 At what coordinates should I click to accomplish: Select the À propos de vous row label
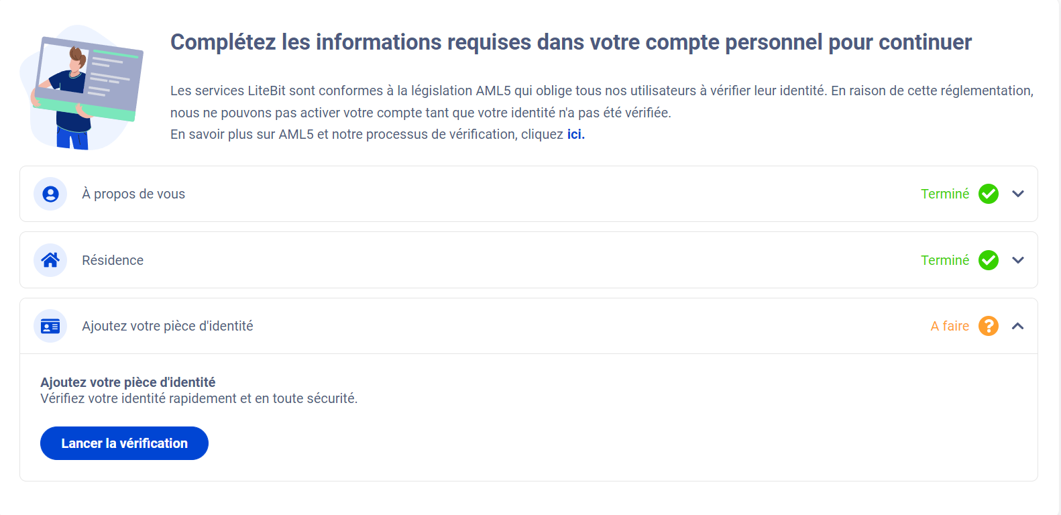[133, 194]
